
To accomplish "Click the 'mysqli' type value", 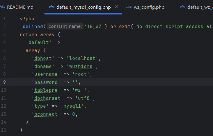I will click(x=73, y=106).
